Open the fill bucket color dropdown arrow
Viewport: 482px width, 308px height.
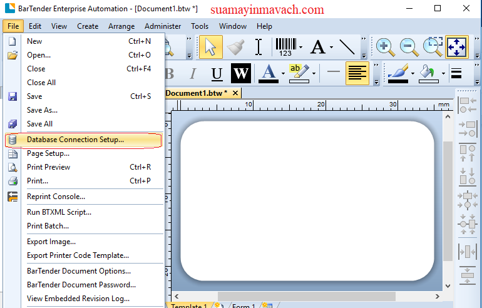443,74
